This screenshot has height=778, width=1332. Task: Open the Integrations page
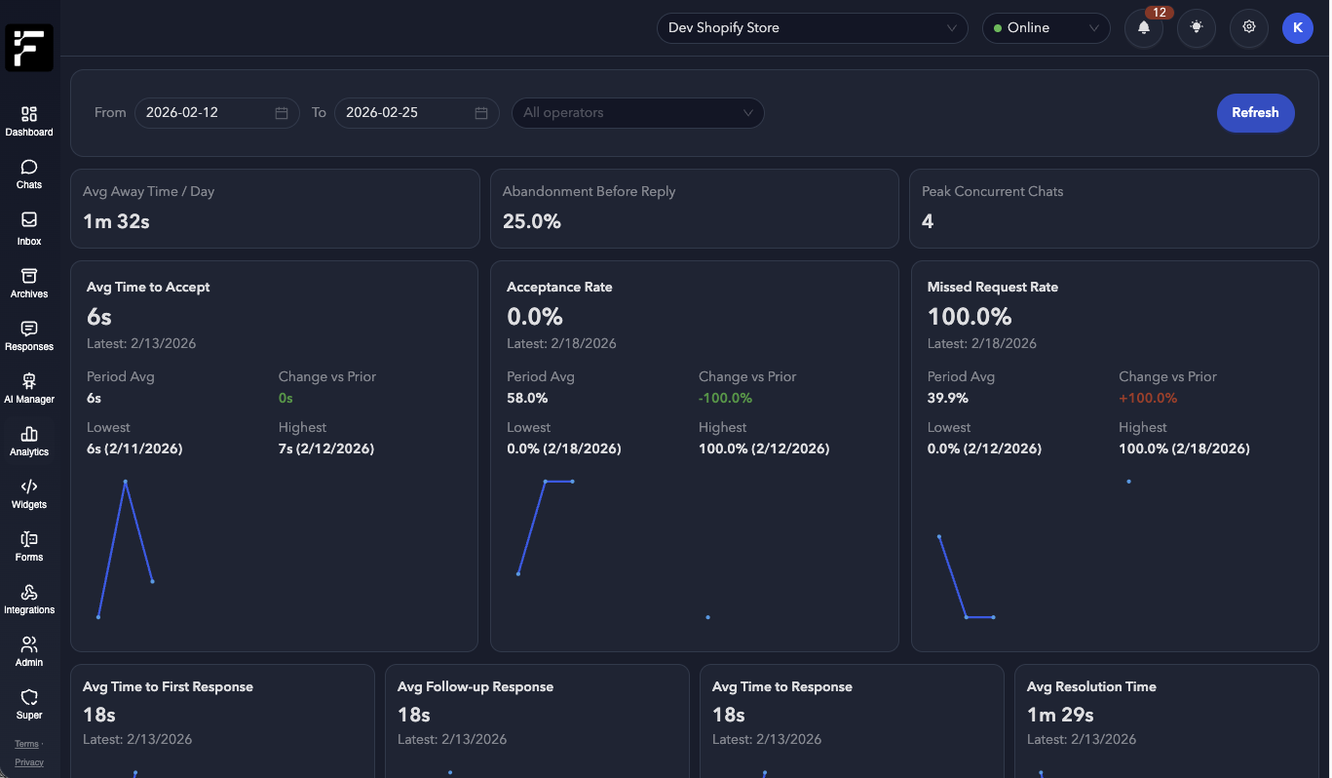tap(28, 598)
